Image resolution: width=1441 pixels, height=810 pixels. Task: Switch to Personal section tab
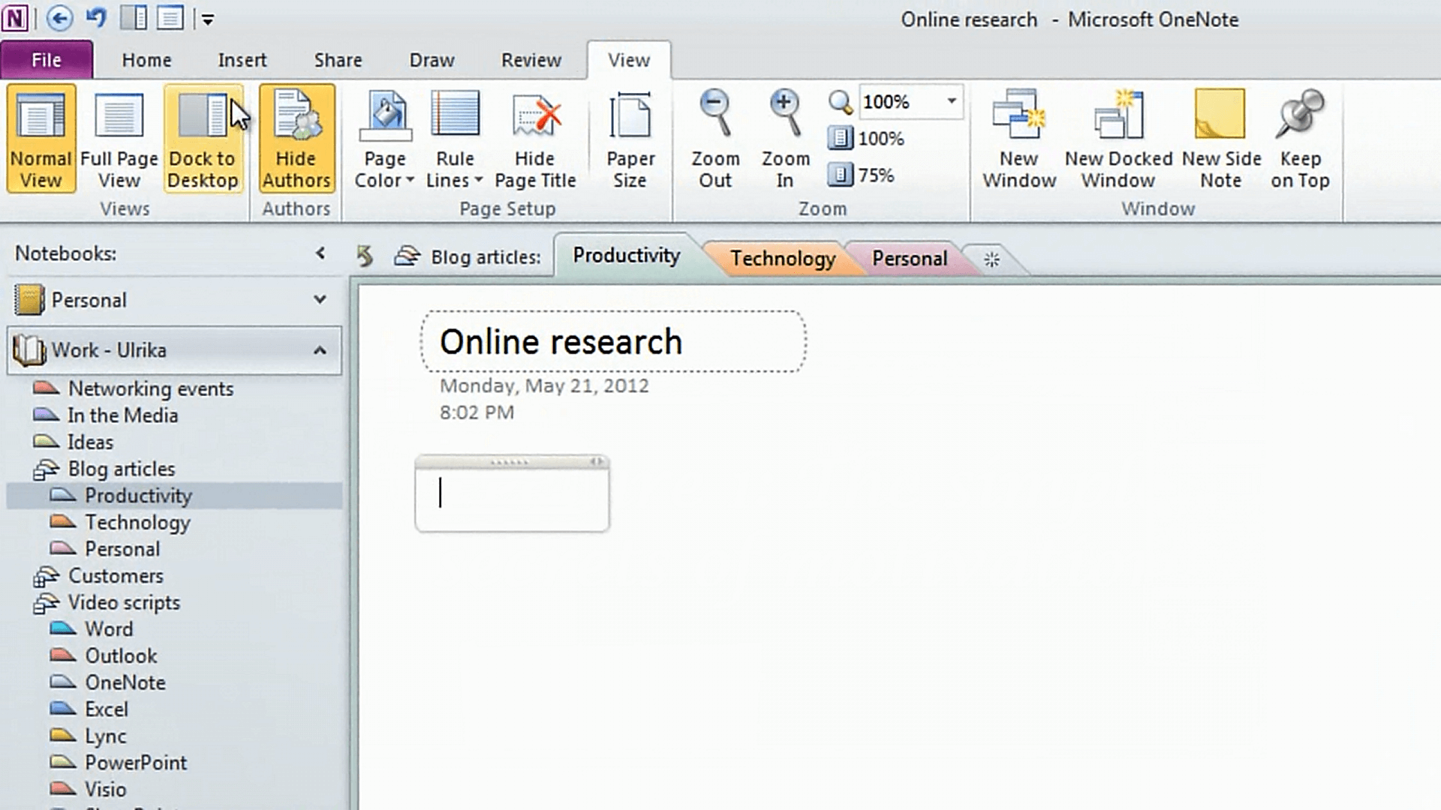[910, 259]
